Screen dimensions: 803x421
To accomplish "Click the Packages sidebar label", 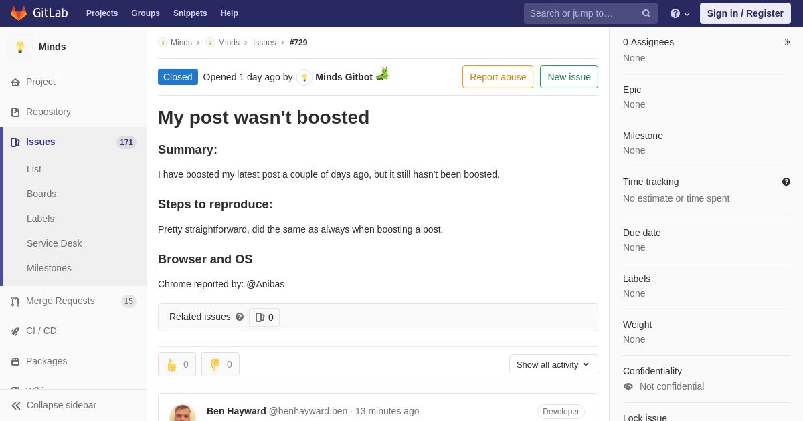I will coord(47,362).
